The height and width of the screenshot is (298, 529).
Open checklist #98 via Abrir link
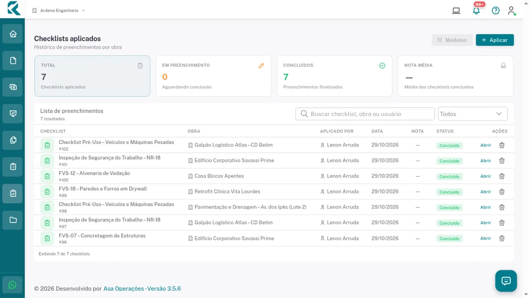[486, 207]
